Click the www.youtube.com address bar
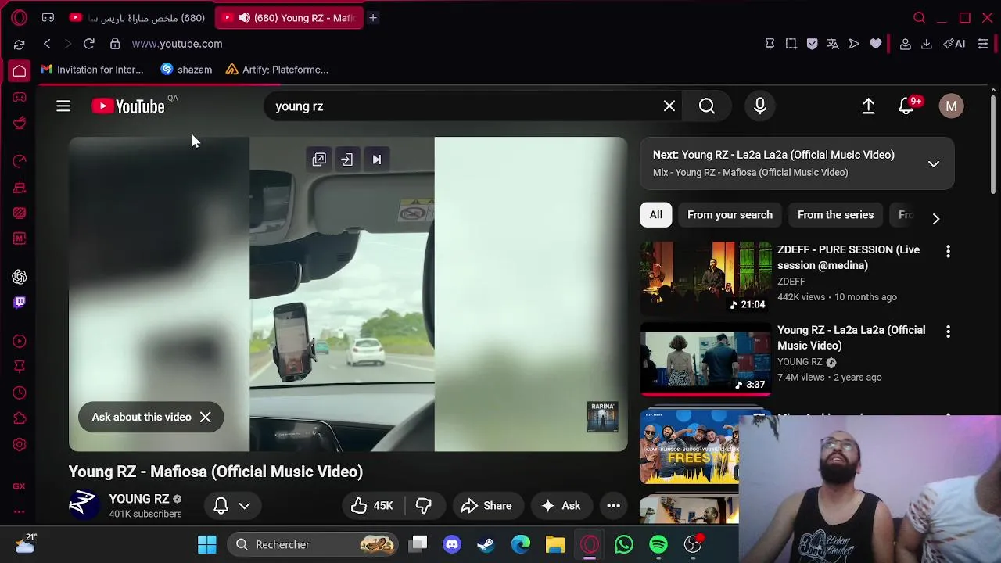The image size is (1001, 563). [178, 44]
